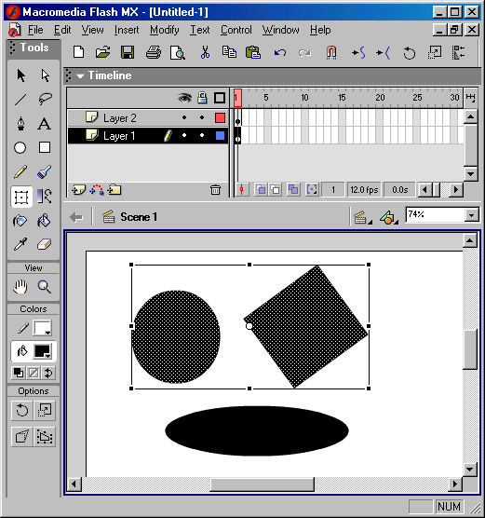Image resolution: width=485 pixels, height=518 pixels.
Task: Open the Edit Symbols dropdown button
Action: click(x=388, y=217)
